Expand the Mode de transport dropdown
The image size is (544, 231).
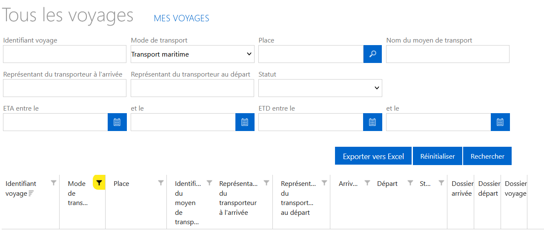click(x=192, y=54)
